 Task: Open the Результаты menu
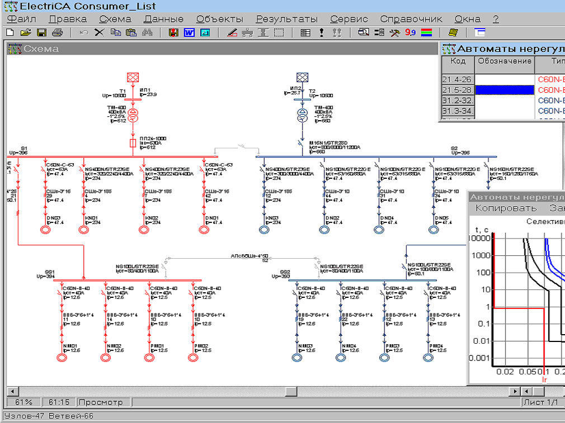pyautogui.click(x=287, y=19)
